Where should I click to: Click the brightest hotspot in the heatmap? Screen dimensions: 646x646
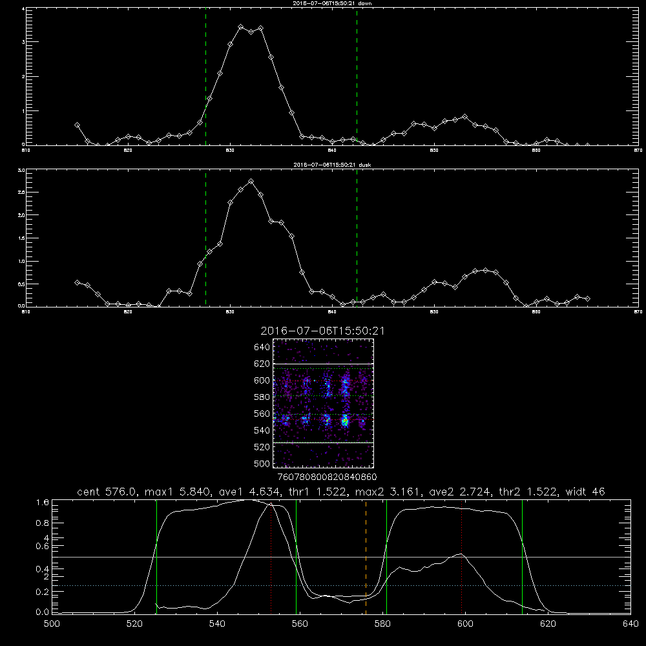tap(345, 421)
